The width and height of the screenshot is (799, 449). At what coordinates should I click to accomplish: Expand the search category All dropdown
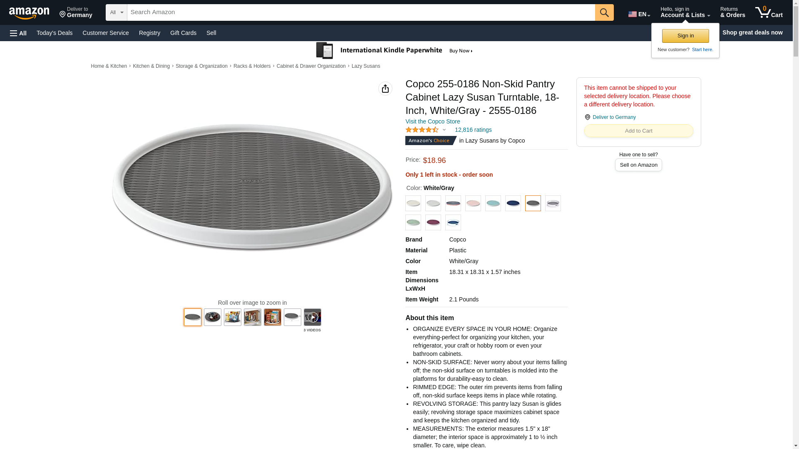click(x=116, y=12)
